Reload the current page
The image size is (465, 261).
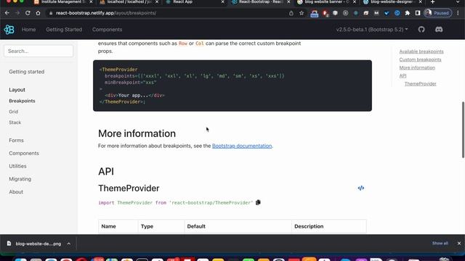click(28, 13)
